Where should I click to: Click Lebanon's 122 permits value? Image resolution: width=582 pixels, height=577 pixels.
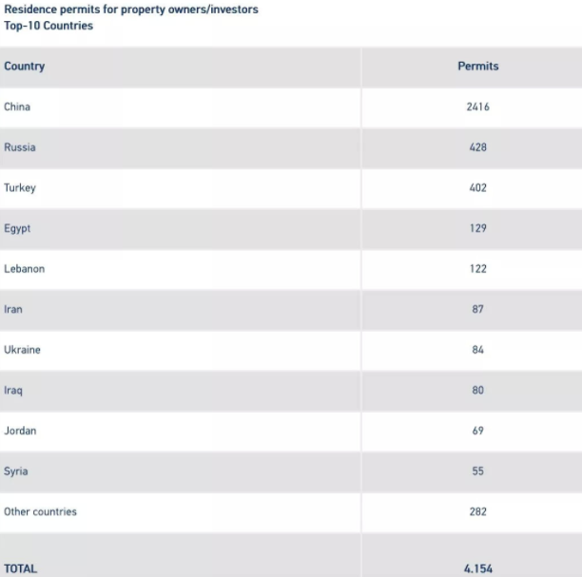(478, 269)
